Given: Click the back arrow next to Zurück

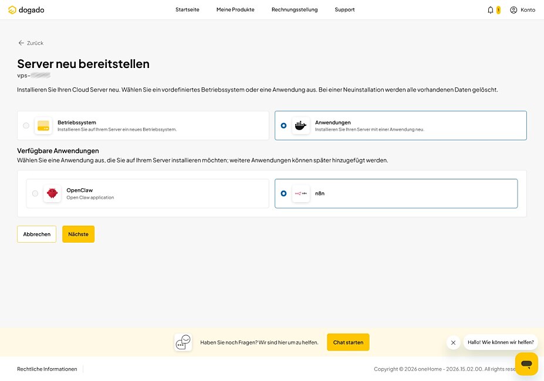Looking at the screenshot, I should [21, 43].
